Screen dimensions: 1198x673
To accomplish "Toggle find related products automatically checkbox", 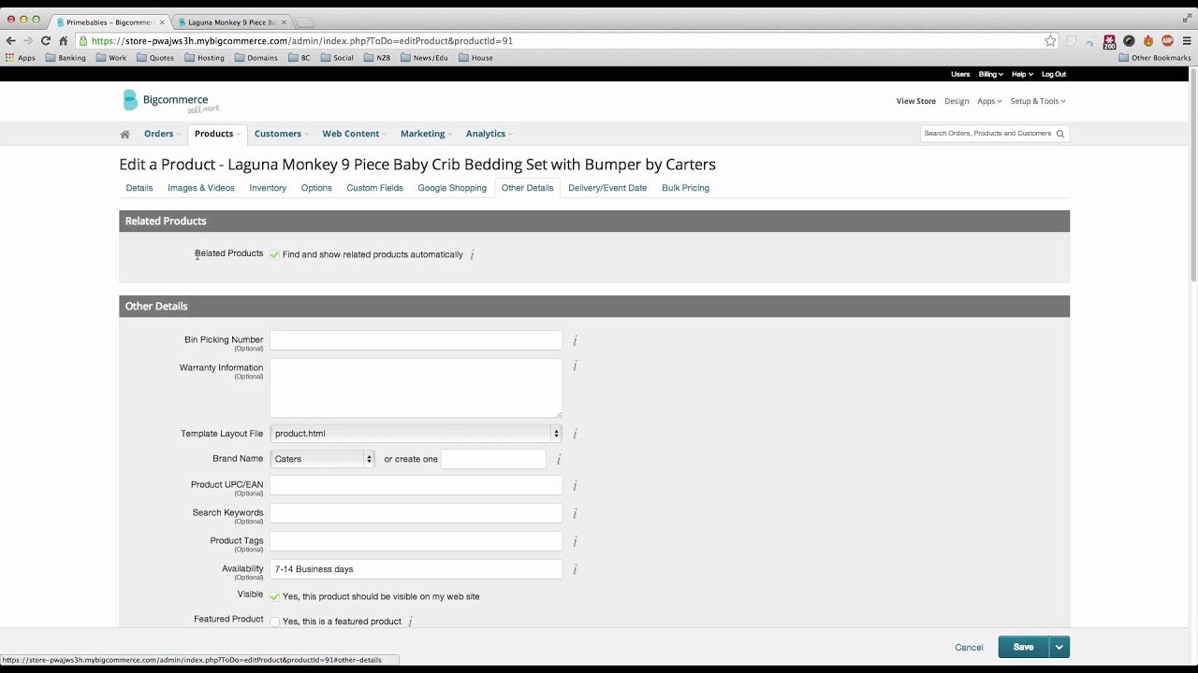I will (x=274, y=254).
